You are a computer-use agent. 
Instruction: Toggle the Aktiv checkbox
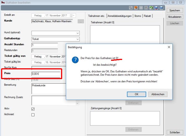[x=33, y=109]
